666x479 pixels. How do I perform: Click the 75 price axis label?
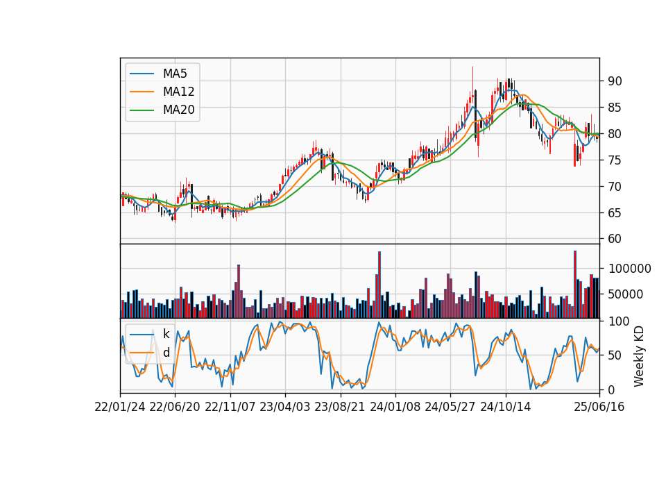pyautogui.click(x=615, y=160)
